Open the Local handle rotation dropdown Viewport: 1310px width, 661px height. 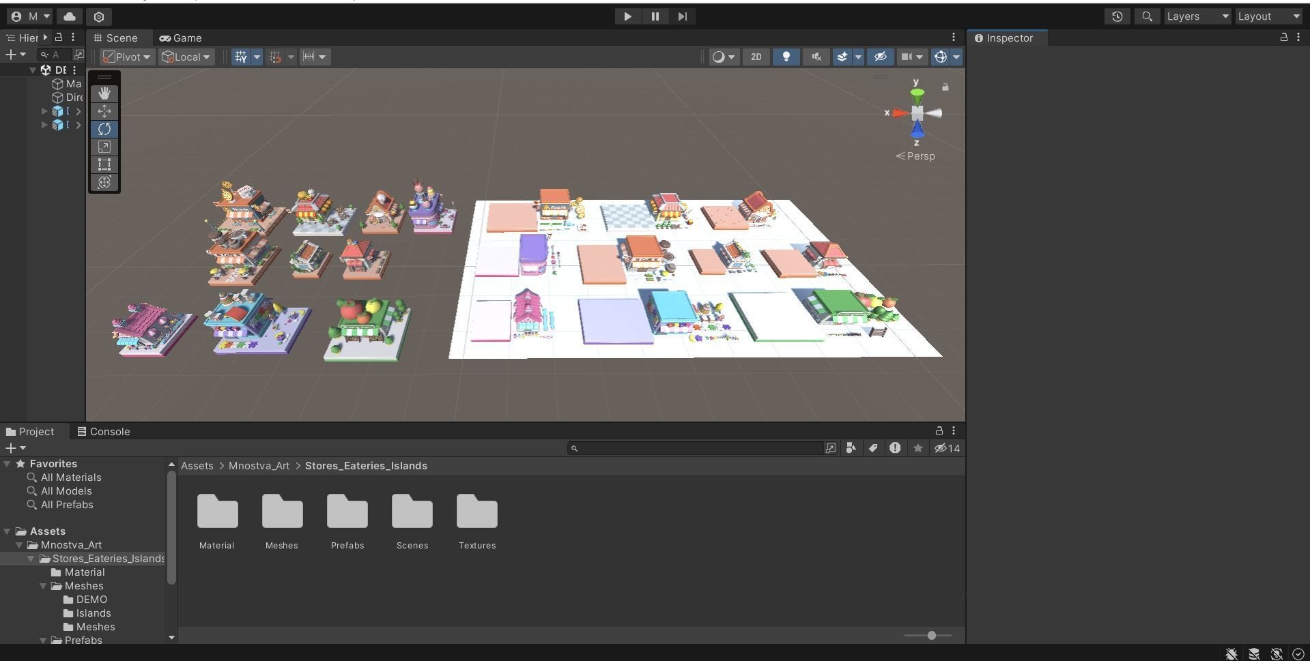coord(187,57)
